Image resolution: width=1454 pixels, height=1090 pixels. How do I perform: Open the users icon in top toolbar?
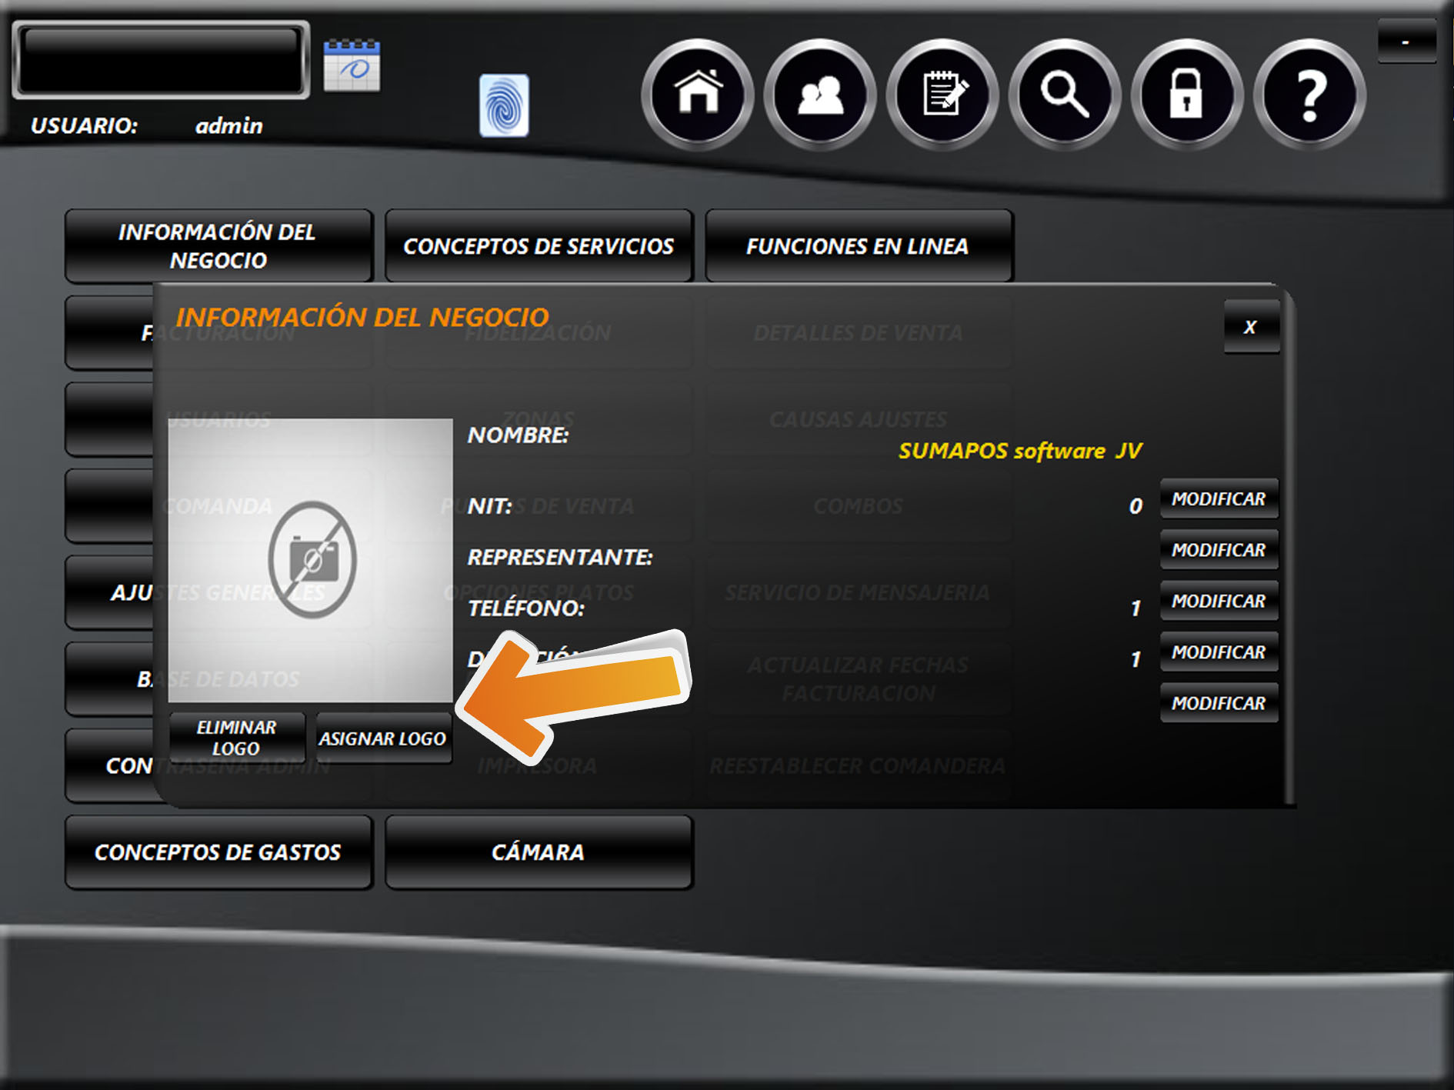(x=820, y=95)
